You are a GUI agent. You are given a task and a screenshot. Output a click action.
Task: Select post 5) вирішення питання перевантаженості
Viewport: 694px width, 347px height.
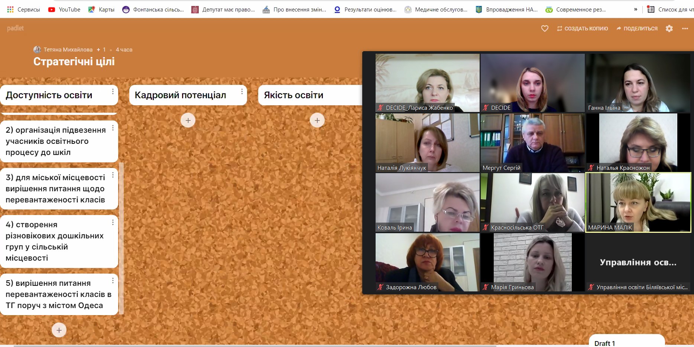[x=59, y=294]
